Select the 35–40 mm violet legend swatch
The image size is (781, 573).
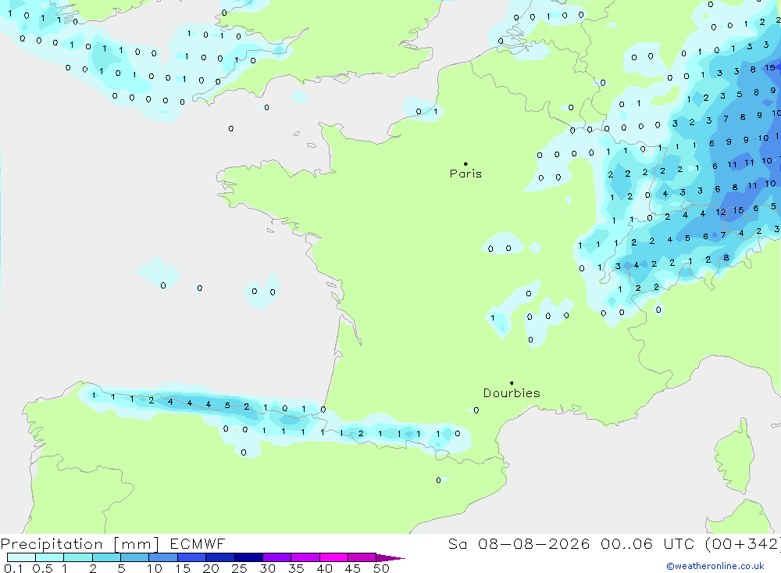coord(305,557)
